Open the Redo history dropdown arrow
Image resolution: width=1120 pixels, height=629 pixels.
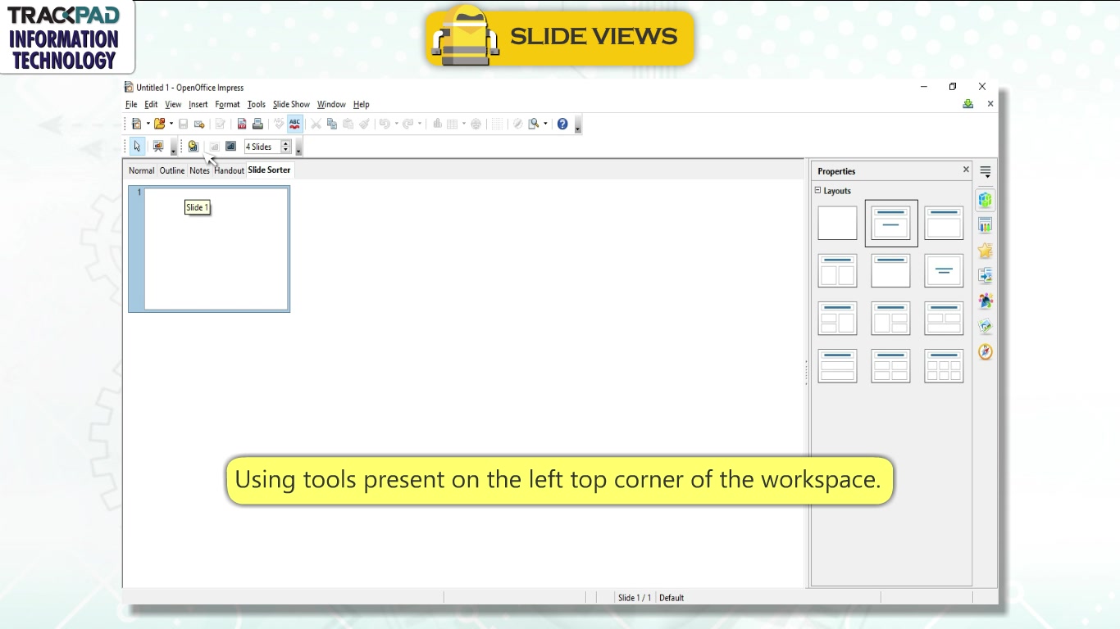click(x=420, y=124)
